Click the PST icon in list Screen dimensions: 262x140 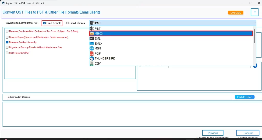point(92,29)
